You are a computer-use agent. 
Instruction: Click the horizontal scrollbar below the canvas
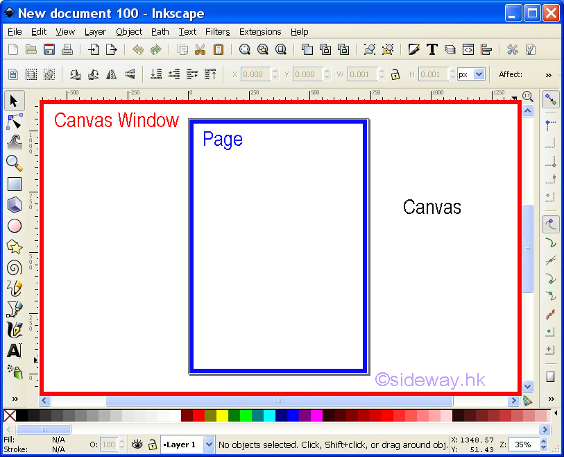[x=277, y=400]
